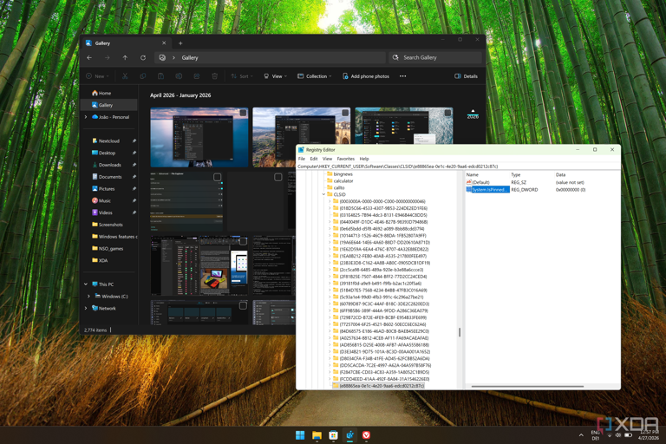Click the Search Gallery field
The width and height of the screenshot is (666, 444).
pos(435,57)
